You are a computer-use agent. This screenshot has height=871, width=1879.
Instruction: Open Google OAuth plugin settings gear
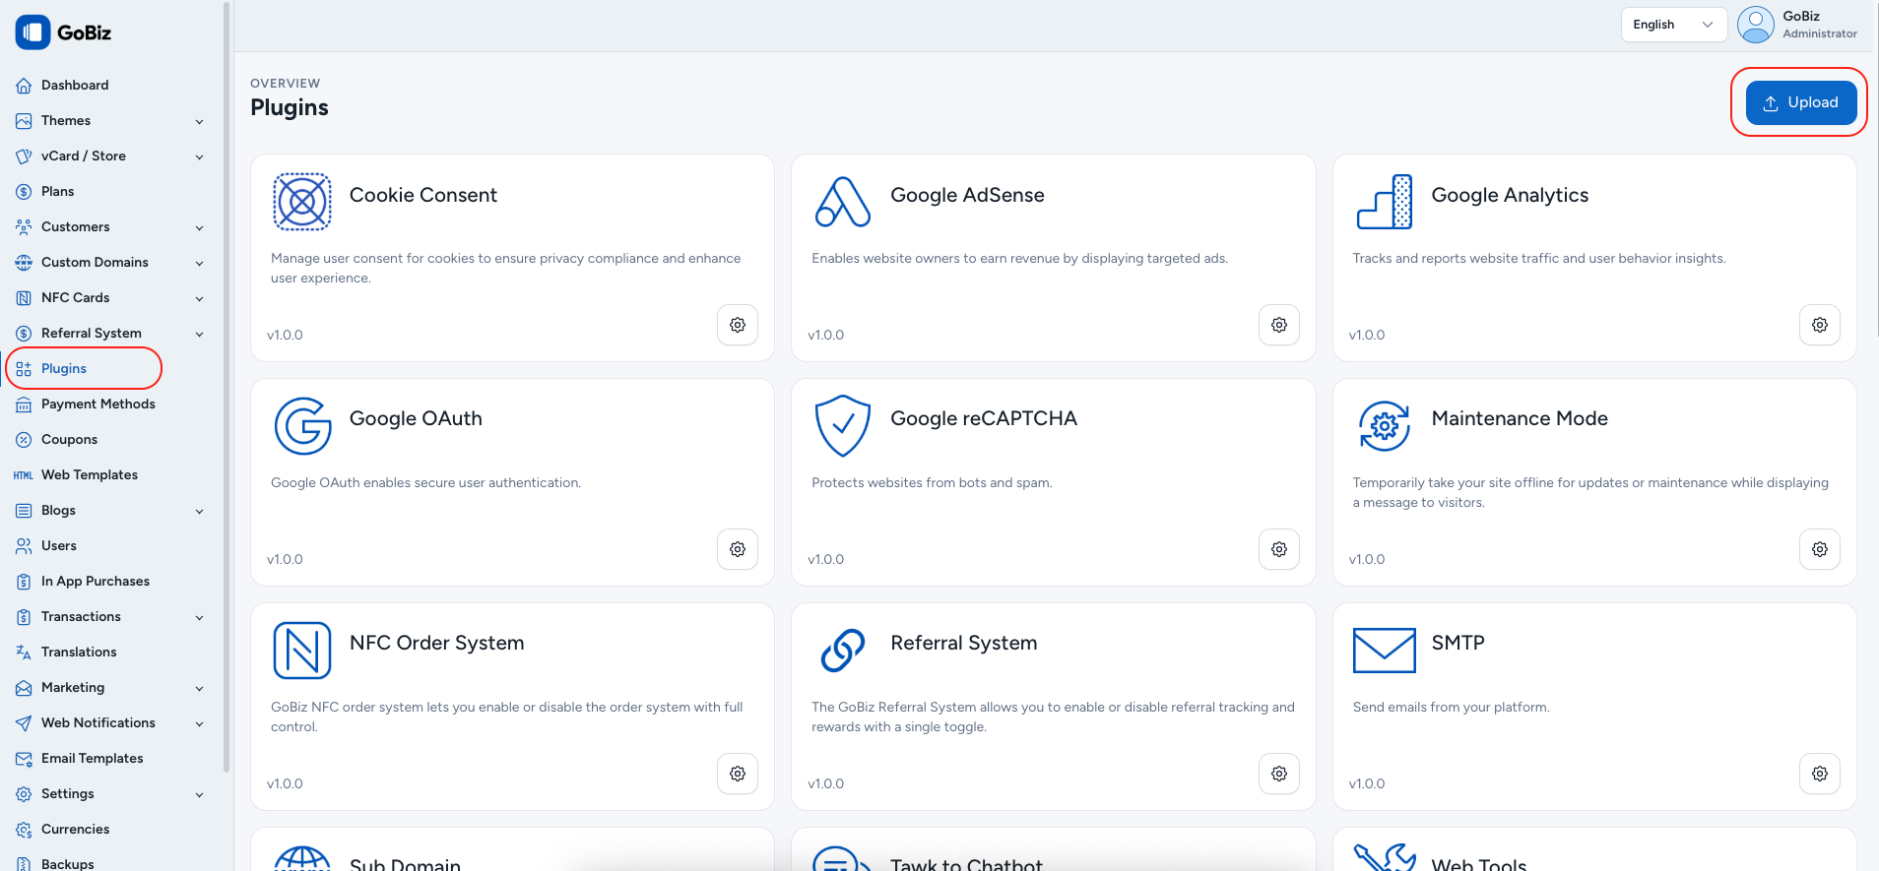point(738,549)
